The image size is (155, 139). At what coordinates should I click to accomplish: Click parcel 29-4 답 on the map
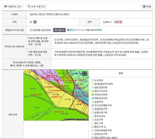(x=56, y=94)
